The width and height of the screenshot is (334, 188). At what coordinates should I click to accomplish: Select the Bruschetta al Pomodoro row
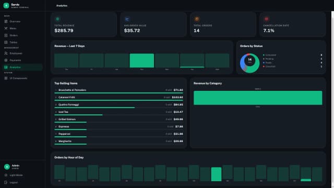(x=118, y=90)
